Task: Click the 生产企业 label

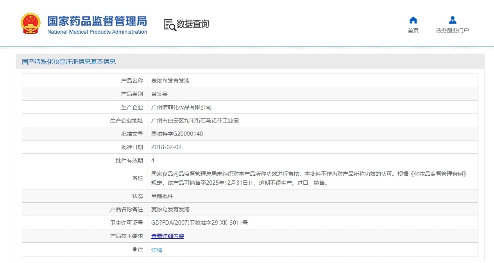Action: pos(132,107)
